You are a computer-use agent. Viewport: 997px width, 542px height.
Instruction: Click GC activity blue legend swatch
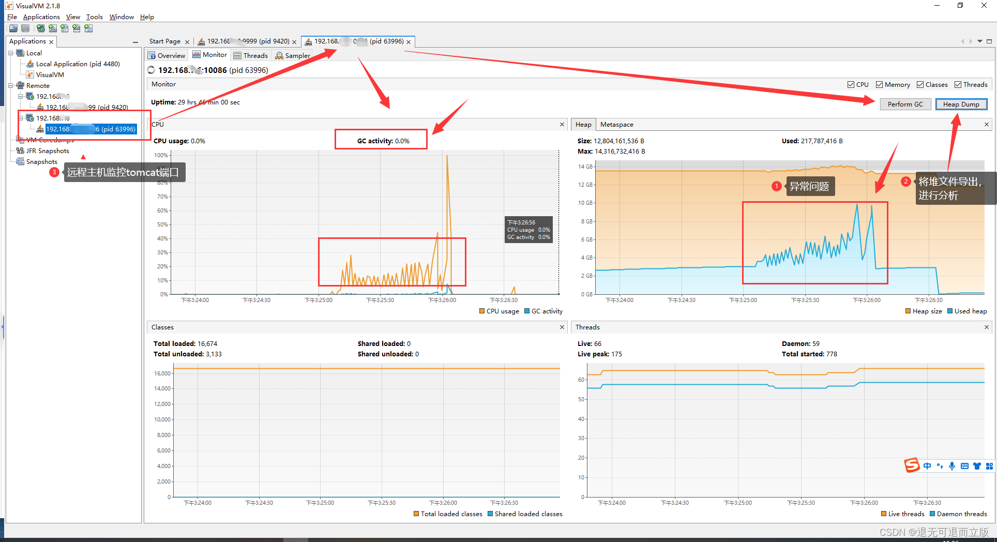[527, 311]
